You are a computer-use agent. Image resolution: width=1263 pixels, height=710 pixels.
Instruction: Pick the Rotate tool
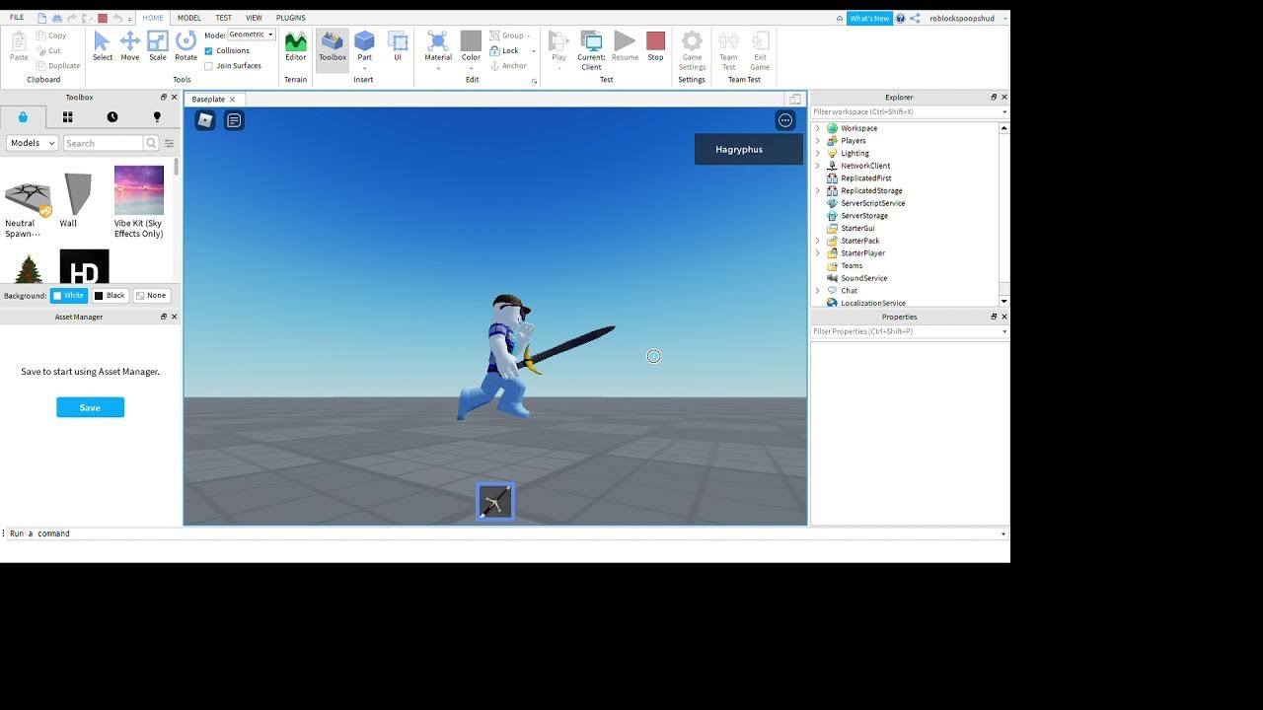click(186, 46)
